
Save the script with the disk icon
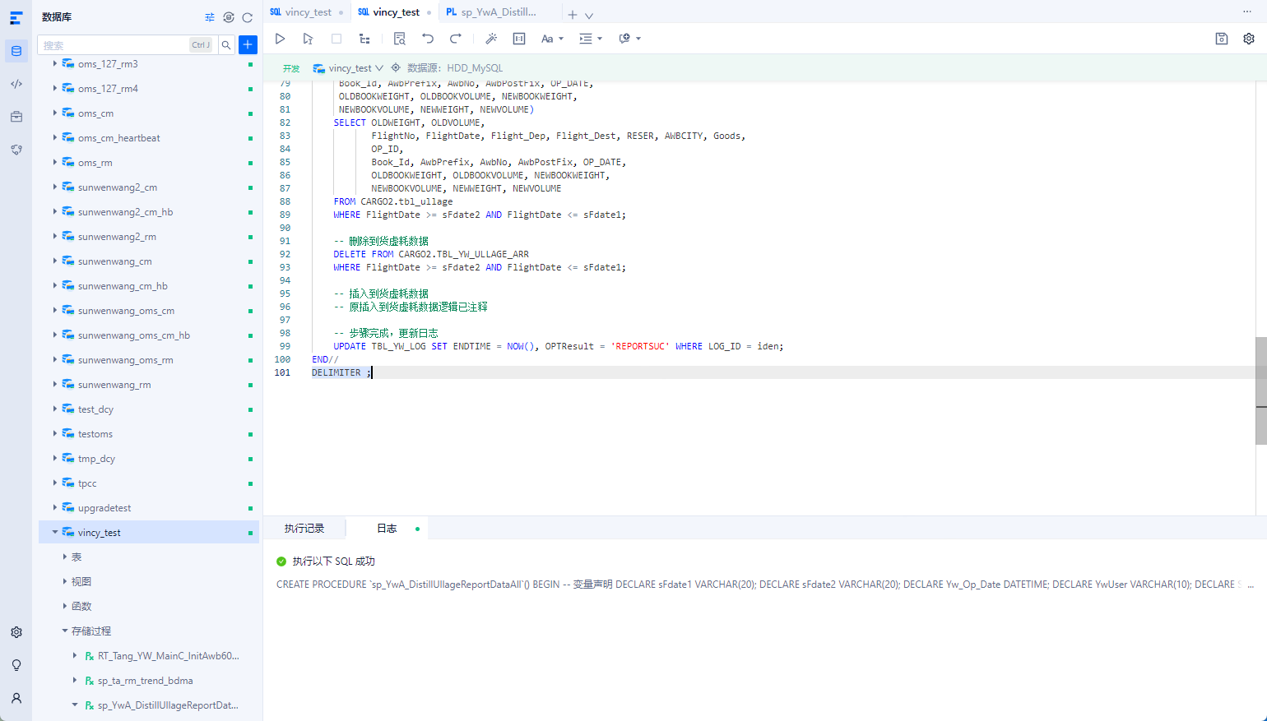point(1222,39)
